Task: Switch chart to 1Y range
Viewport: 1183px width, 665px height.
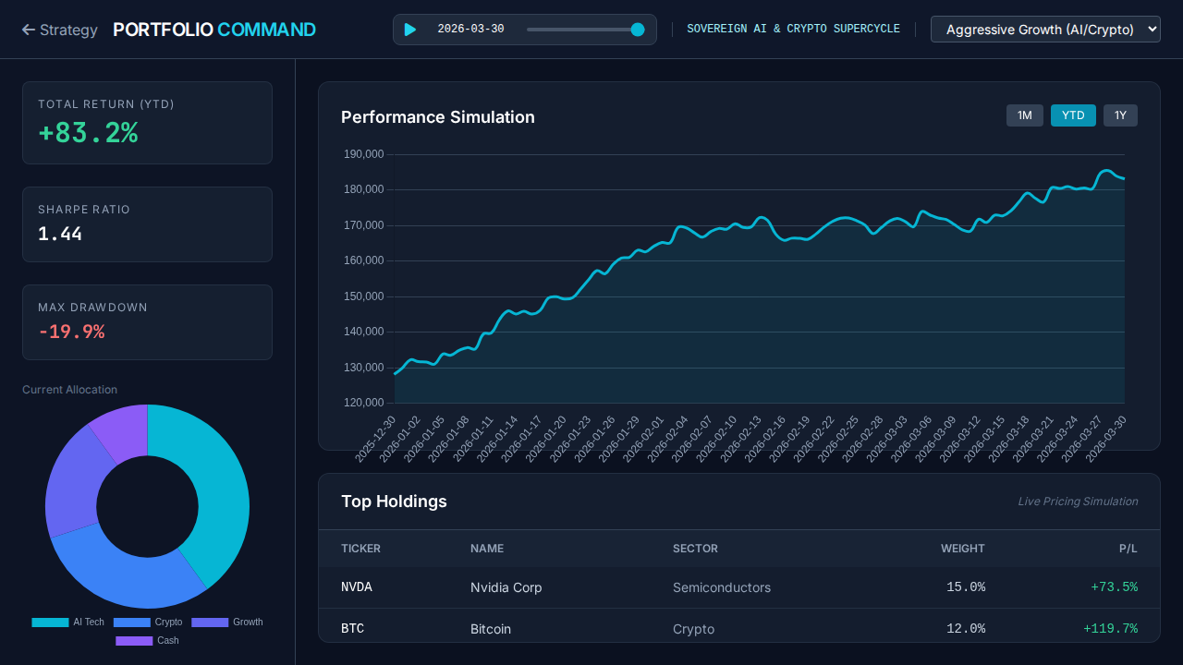Action: (x=1120, y=115)
